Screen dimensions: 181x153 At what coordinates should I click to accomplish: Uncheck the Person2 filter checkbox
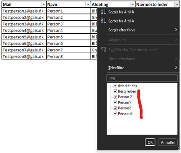coord(115,108)
